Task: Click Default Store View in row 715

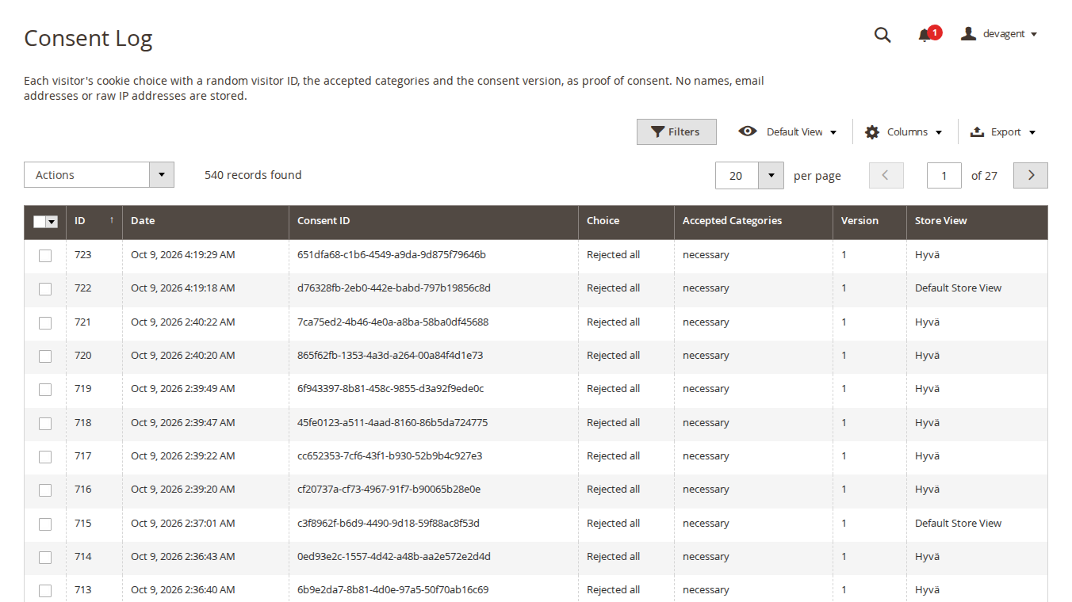Action: pyautogui.click(x=958, y=524)
